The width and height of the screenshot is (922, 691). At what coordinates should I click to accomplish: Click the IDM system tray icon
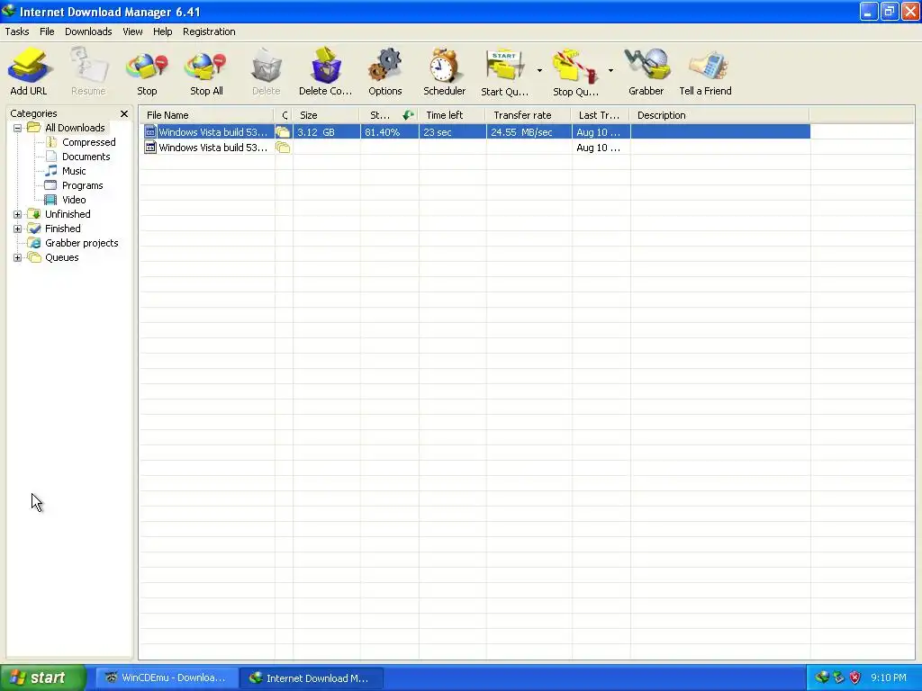821,678
